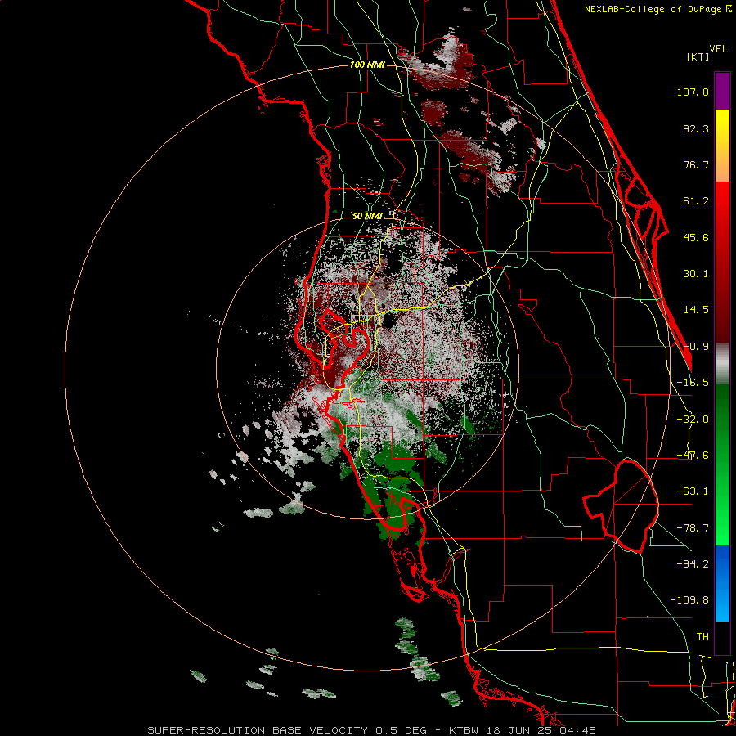Select the -16.5 legend value
Image resolution: width=736 pixels, height=736 pixels.
pyautogui.click(x=693, y=383)
